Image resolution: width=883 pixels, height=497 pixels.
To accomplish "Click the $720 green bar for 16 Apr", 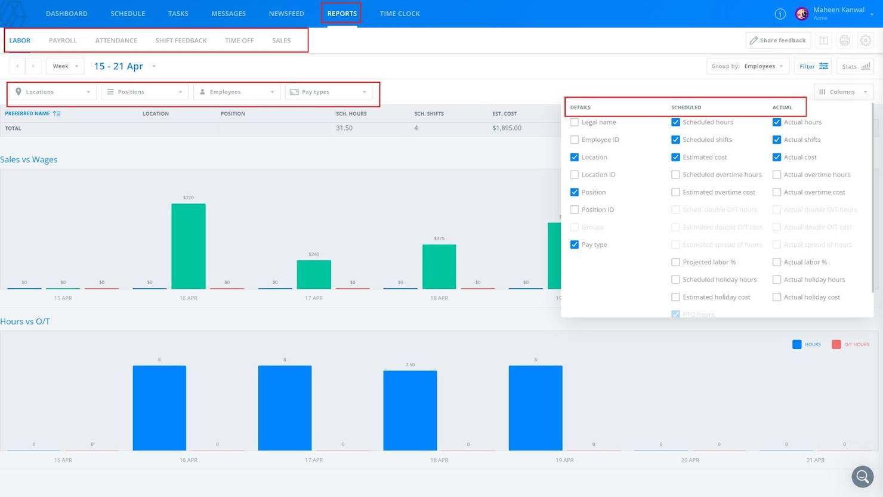I will click(x=189, y=246).
